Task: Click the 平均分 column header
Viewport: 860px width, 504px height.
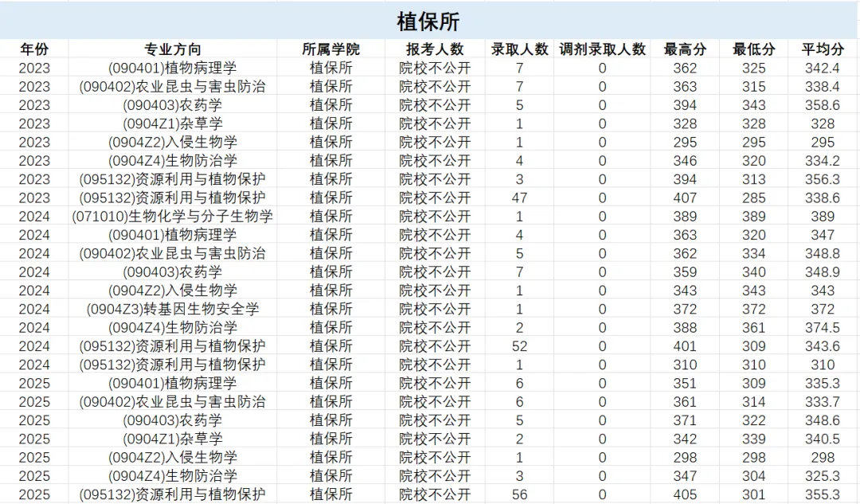Action: coord(823,49)
